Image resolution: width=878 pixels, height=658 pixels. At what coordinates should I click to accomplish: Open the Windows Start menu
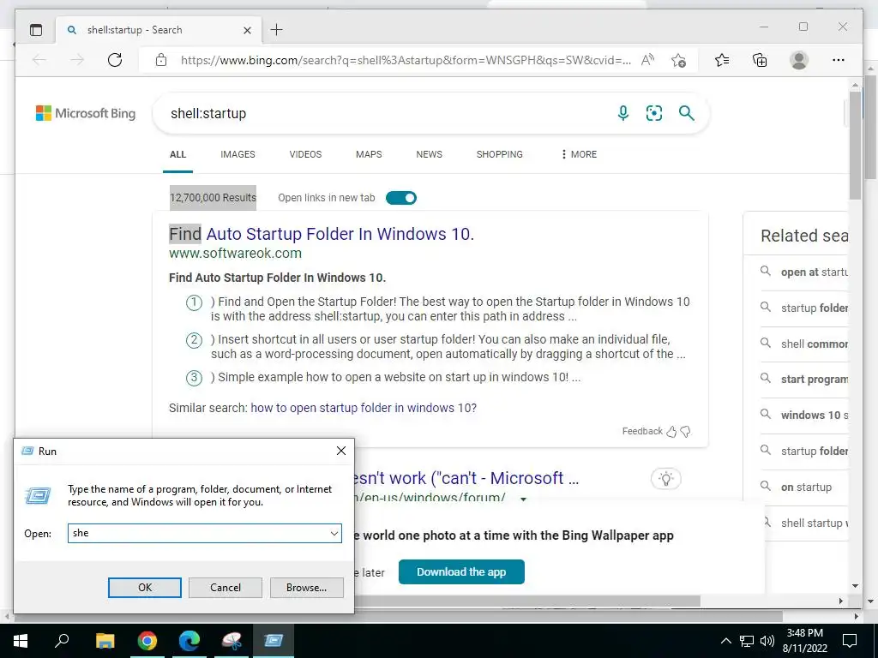click(x=21, y=641)
